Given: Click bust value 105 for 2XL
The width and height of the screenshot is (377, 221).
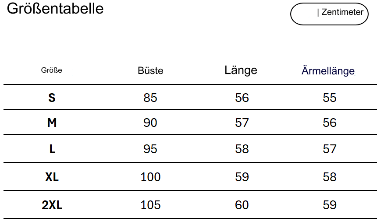Looking at the screenshot, I should (150, 205).
